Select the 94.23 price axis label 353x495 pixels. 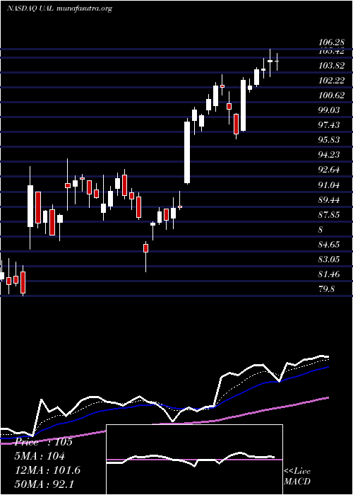(329, 155)
